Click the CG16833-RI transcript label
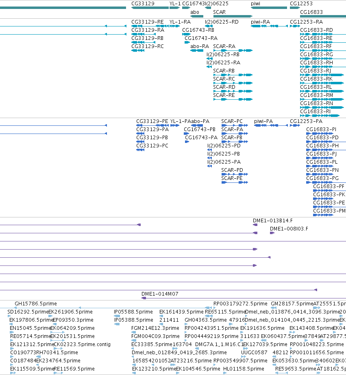This screenshot has width=346, height=375. (x=315, y=111)
